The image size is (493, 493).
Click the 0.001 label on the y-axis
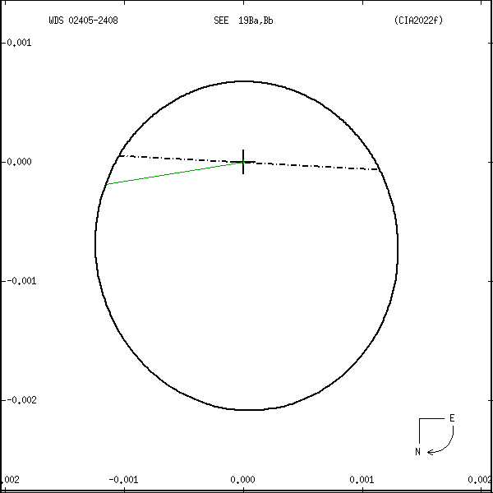tap(19, 43)
